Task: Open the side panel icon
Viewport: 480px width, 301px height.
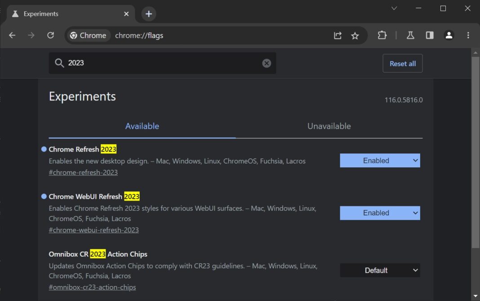Action: [429, 35]
